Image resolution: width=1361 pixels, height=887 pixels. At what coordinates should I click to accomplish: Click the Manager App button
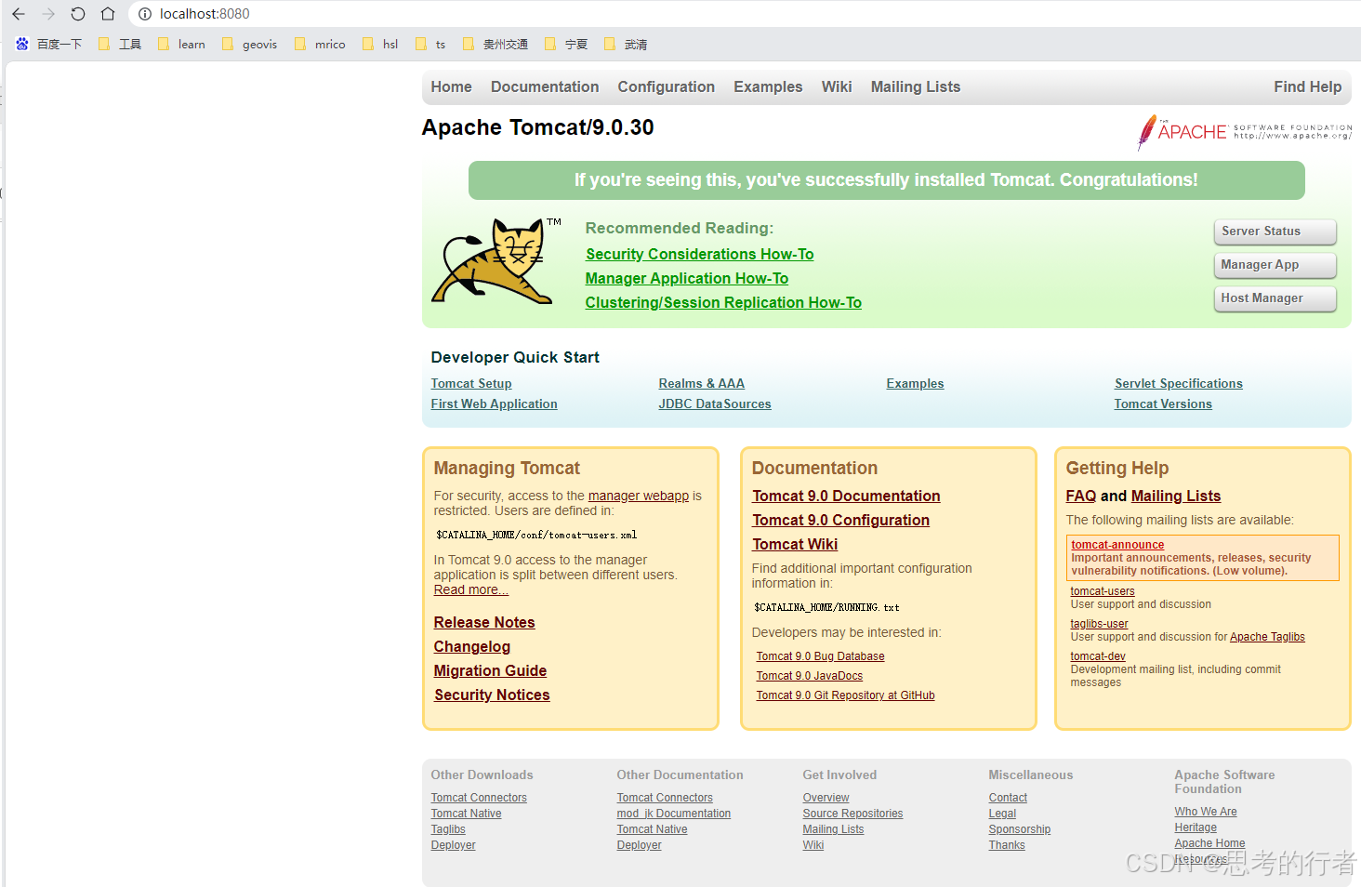pos(1275,265)
